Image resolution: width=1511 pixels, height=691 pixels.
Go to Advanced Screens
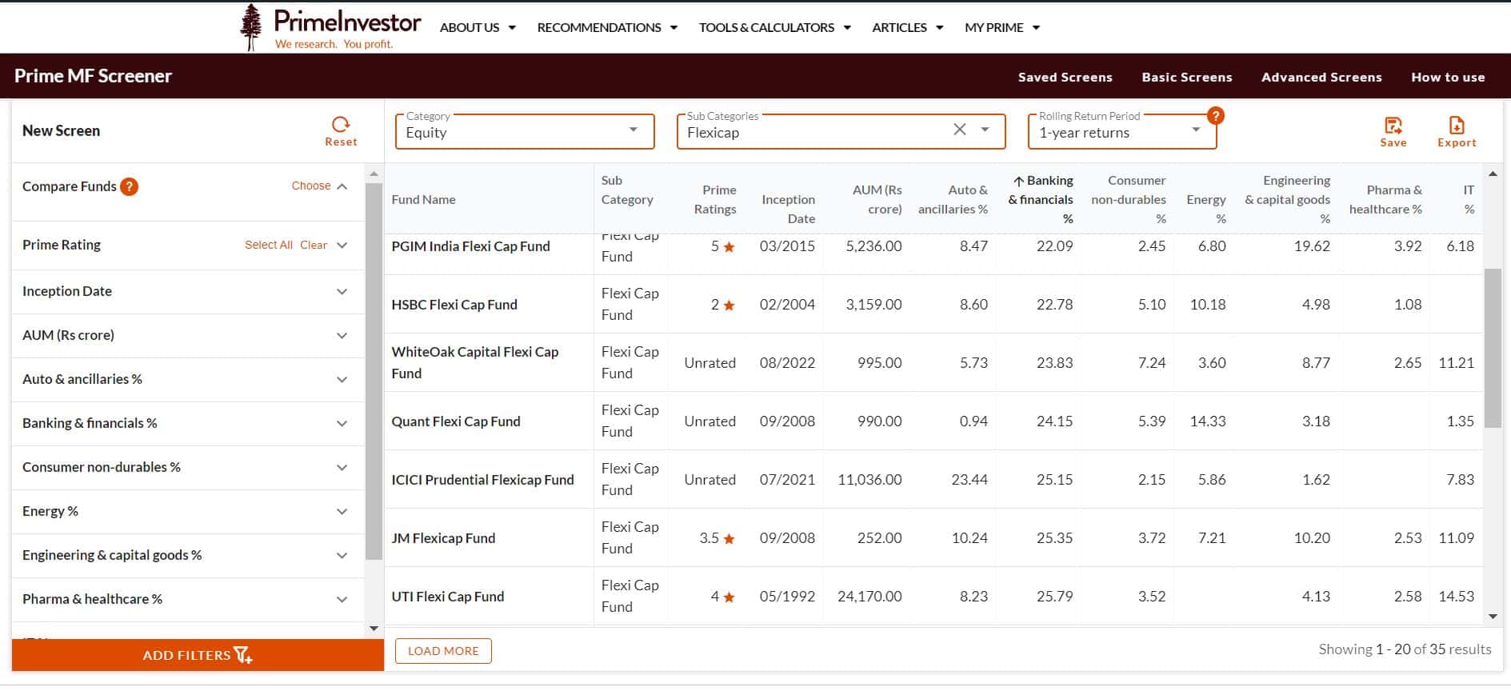pyautogui.click(x=1321, y=78)
